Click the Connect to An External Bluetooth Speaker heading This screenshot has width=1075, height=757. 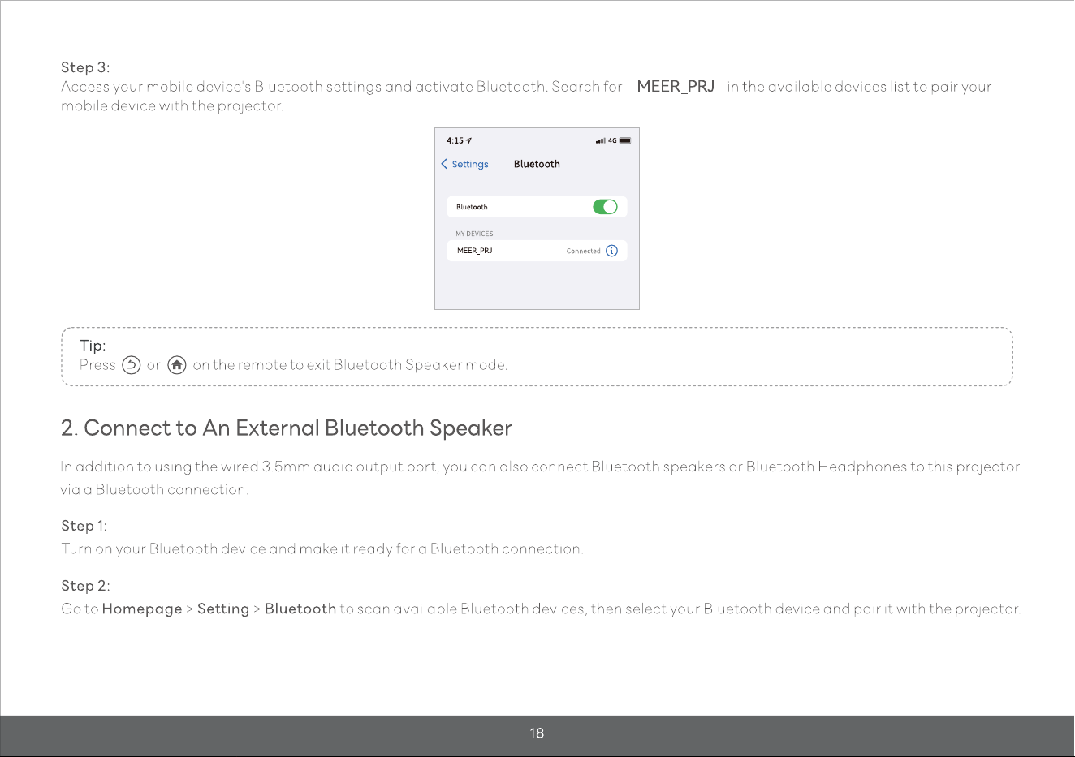click(x=287, y=428)
